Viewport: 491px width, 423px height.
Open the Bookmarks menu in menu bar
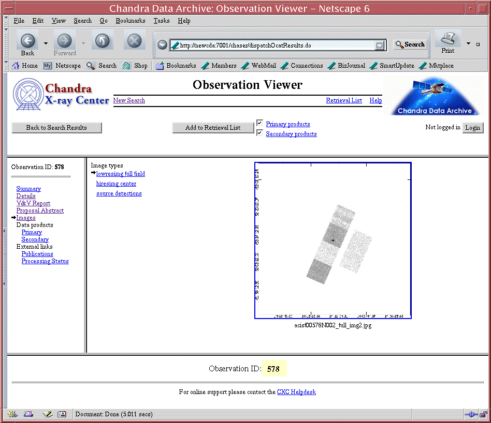(130, 21)
